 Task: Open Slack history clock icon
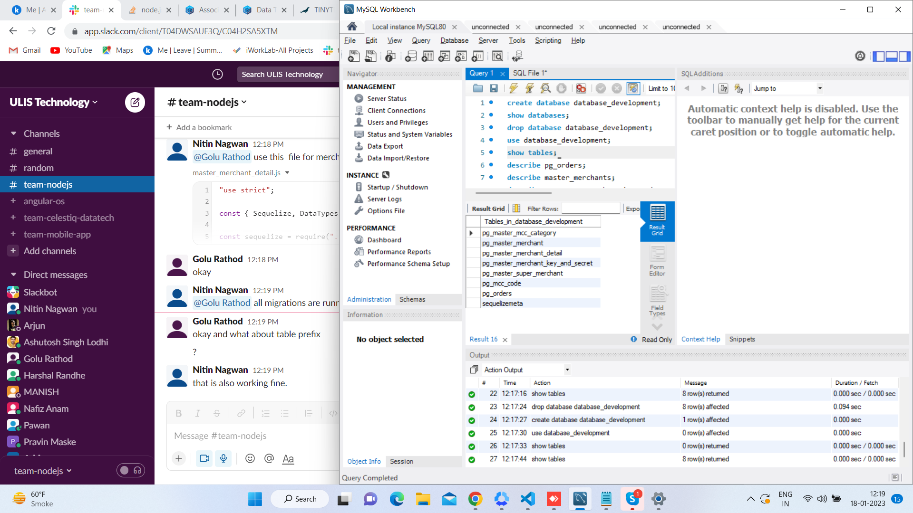(x=217, y=74)
